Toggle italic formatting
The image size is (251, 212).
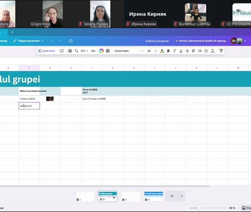pyautogui.click(x=174, y=51)
